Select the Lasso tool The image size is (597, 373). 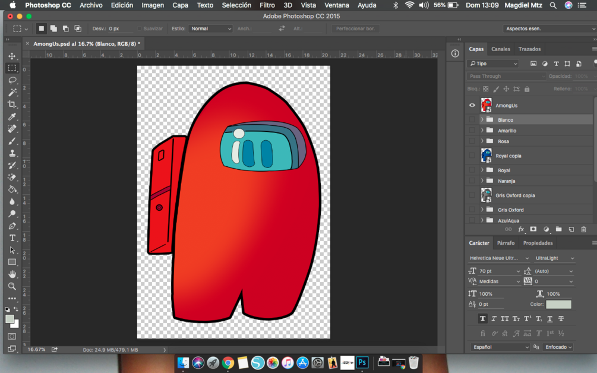tap(12, 80)
